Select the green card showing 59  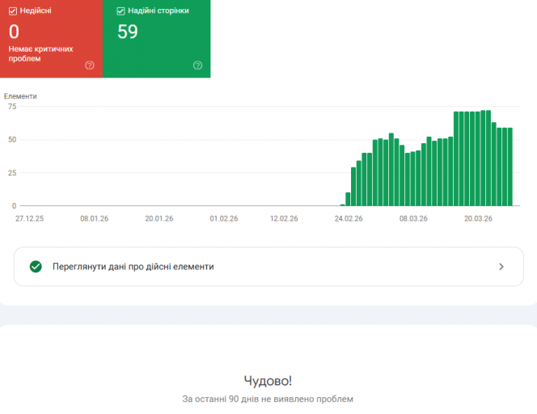coord(157,39)
